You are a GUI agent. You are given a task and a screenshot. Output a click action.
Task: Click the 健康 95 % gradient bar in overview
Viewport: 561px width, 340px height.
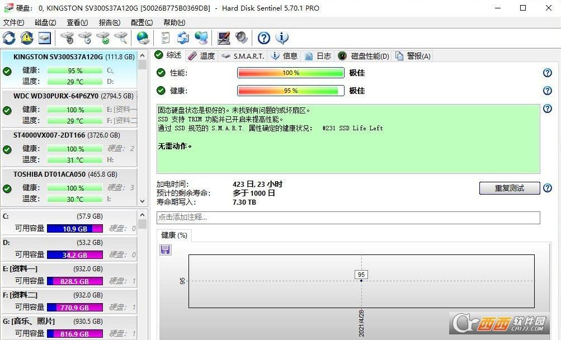click(290, 91)
